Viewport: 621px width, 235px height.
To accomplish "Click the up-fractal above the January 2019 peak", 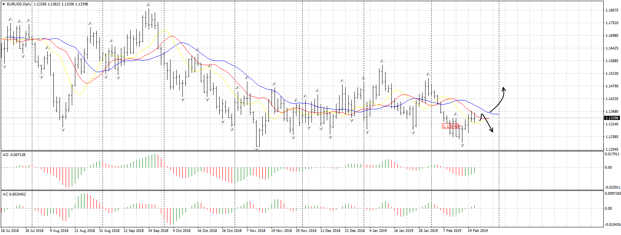I will pos(382,61).
